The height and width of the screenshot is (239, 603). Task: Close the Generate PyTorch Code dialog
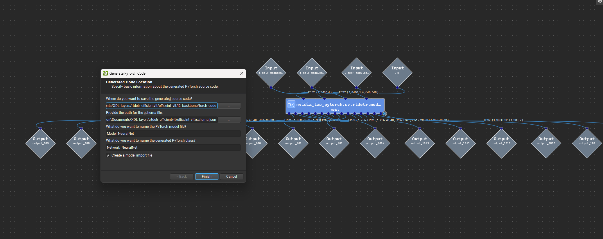[242, 73]
